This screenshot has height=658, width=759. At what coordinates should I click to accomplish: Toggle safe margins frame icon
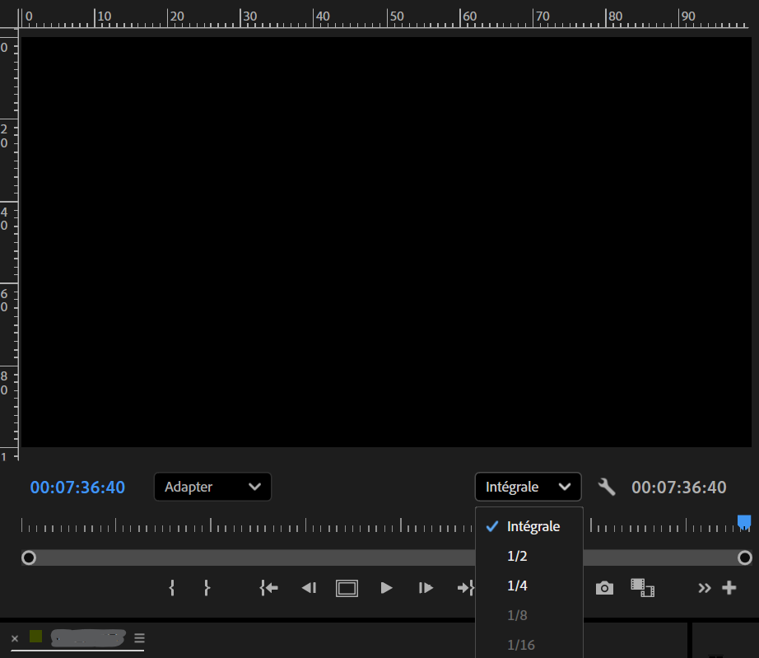click(x=347, y=588)
